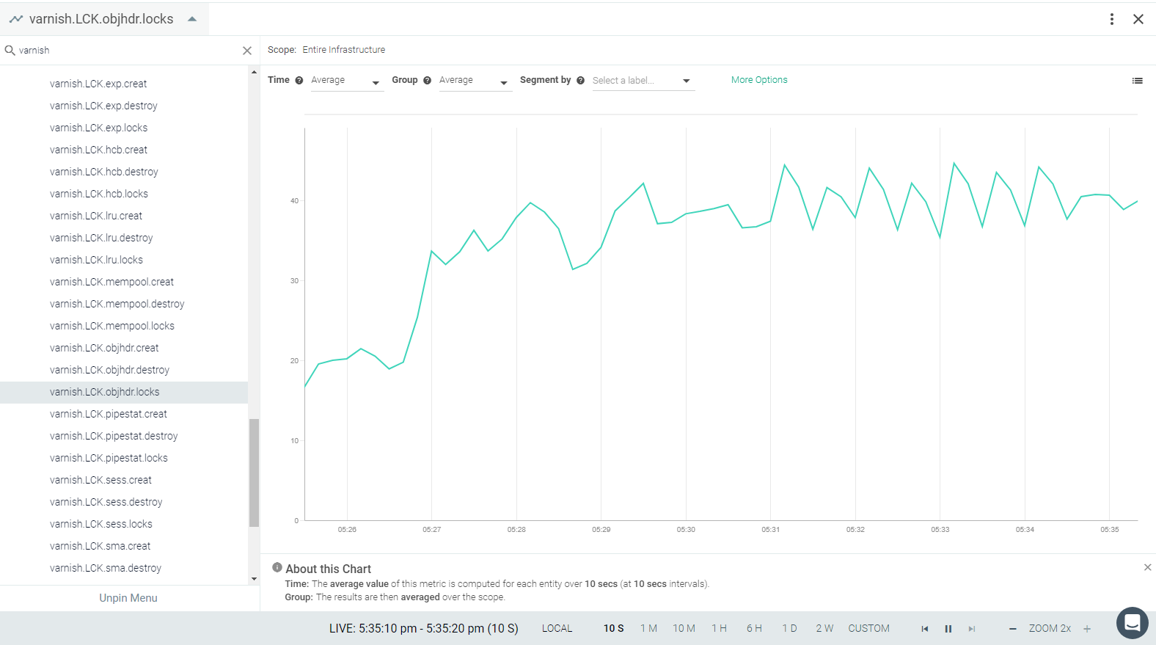
Task: Open the chat support bubble
Action: coord(1133,623)
